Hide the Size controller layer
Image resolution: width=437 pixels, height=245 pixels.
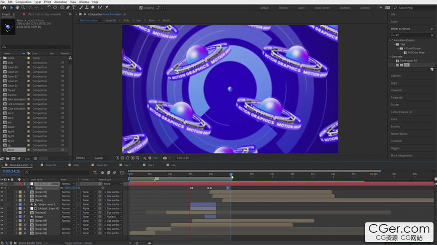pos(2,184)
